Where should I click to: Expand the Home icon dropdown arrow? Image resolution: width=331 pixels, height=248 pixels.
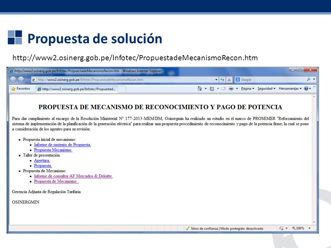coord(205,89)
